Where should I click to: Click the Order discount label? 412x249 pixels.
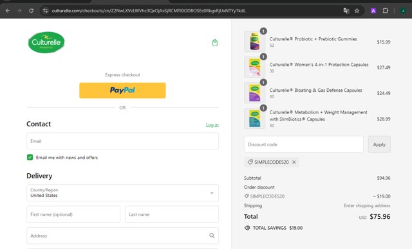259,187
